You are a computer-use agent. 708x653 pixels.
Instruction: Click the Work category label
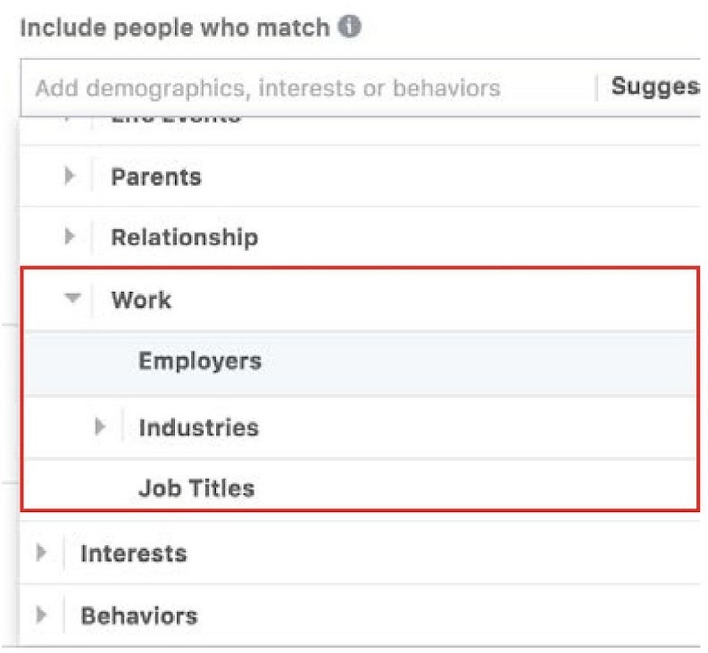click(x=141, y=300)
